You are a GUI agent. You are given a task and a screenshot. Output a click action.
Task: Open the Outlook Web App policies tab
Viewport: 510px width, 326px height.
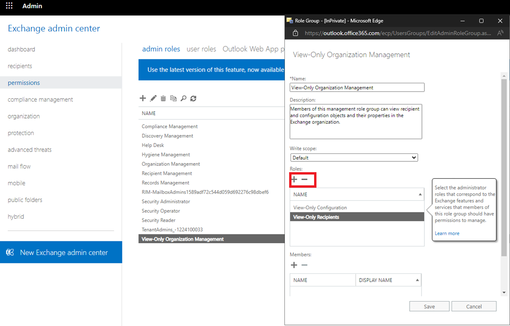253,49
